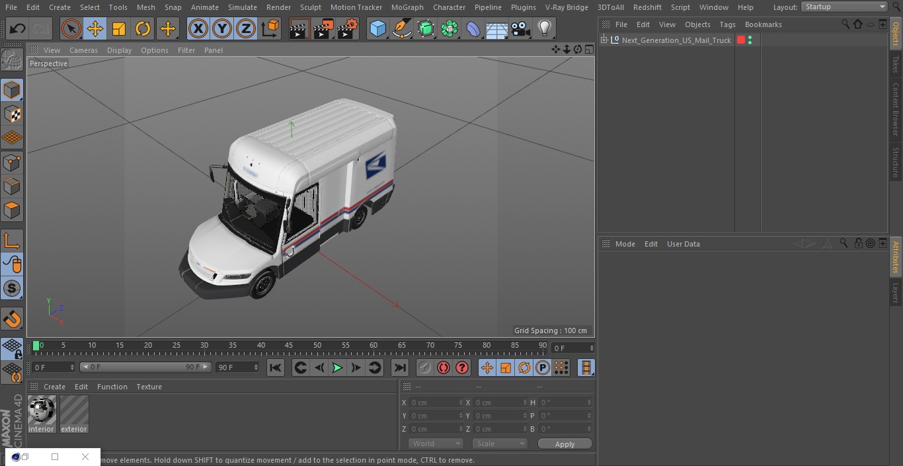Open the green generator objects icon
Screen dimensions: 903x466
426,28
